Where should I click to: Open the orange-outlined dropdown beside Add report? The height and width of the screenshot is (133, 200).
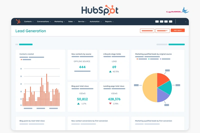[162, 31]
